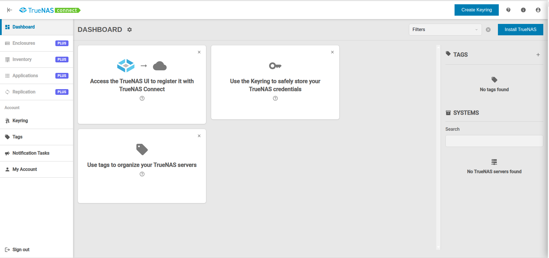Open Replication in sidebar
The height and width of the screenshot is (258, 549).
(x=37, y=92)
